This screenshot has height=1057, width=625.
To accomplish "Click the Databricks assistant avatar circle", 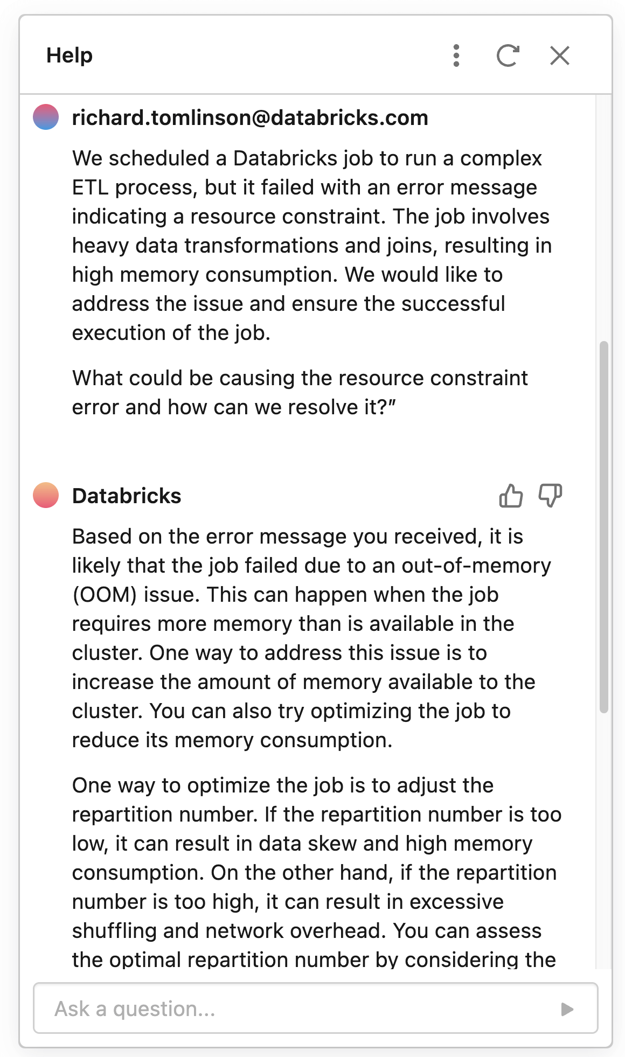I will (x=46, y=496).
